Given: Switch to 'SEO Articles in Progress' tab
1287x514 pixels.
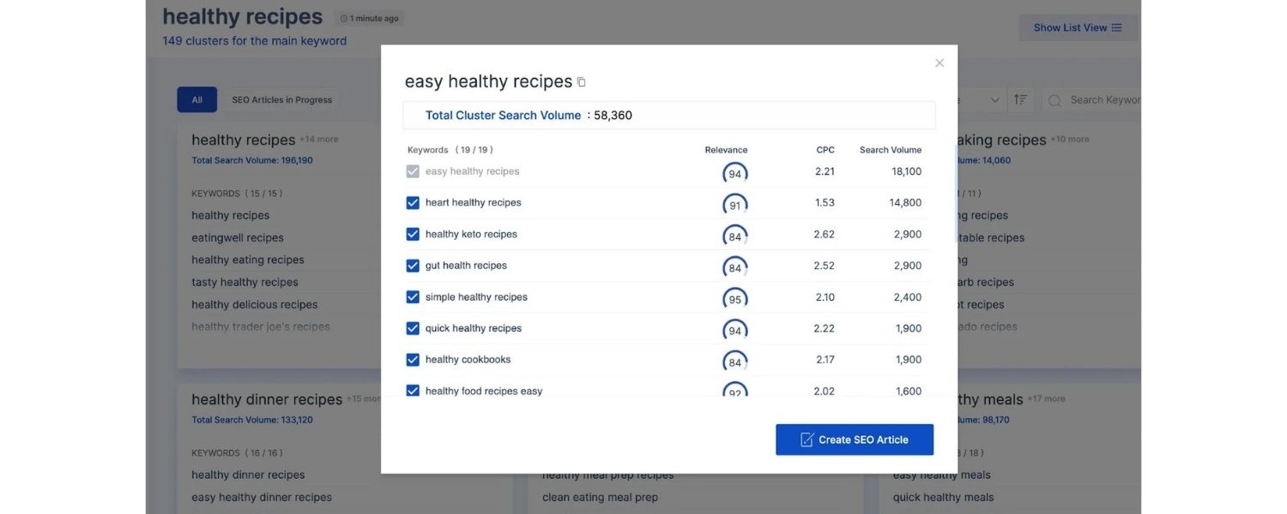Looking at the screenshot, I should tap(281, 100).
